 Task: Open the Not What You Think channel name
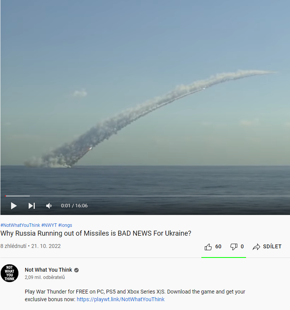[48, 270]
